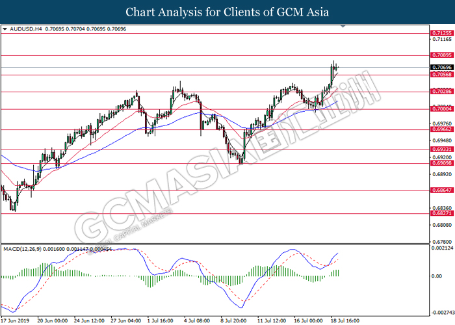455x325 pixels.
Task: Click the 17 Jun 2019 date label
Action: click(x=15, y=320)
